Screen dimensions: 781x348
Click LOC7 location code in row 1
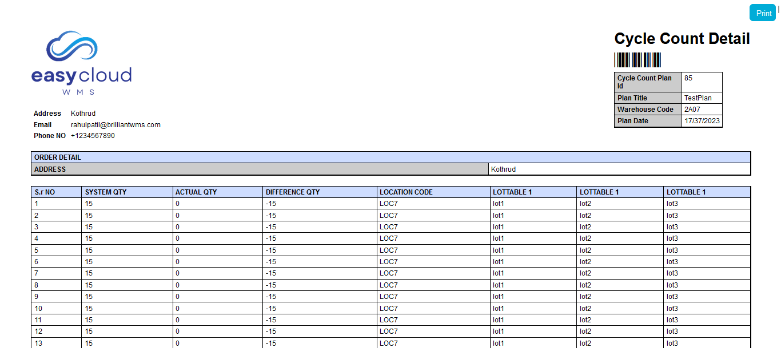point(388,204)
